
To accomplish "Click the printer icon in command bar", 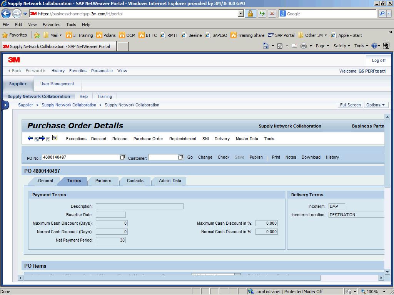I will click(x=304, y=46).
